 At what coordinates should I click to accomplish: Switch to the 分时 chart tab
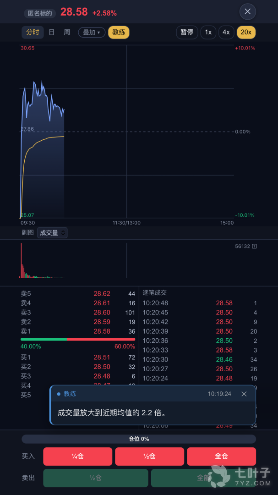pyautogui.click(x=33, y=32)
